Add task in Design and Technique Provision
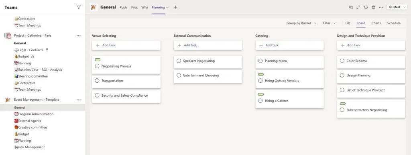Screen dimensions: 411x155 pos(371,45)
